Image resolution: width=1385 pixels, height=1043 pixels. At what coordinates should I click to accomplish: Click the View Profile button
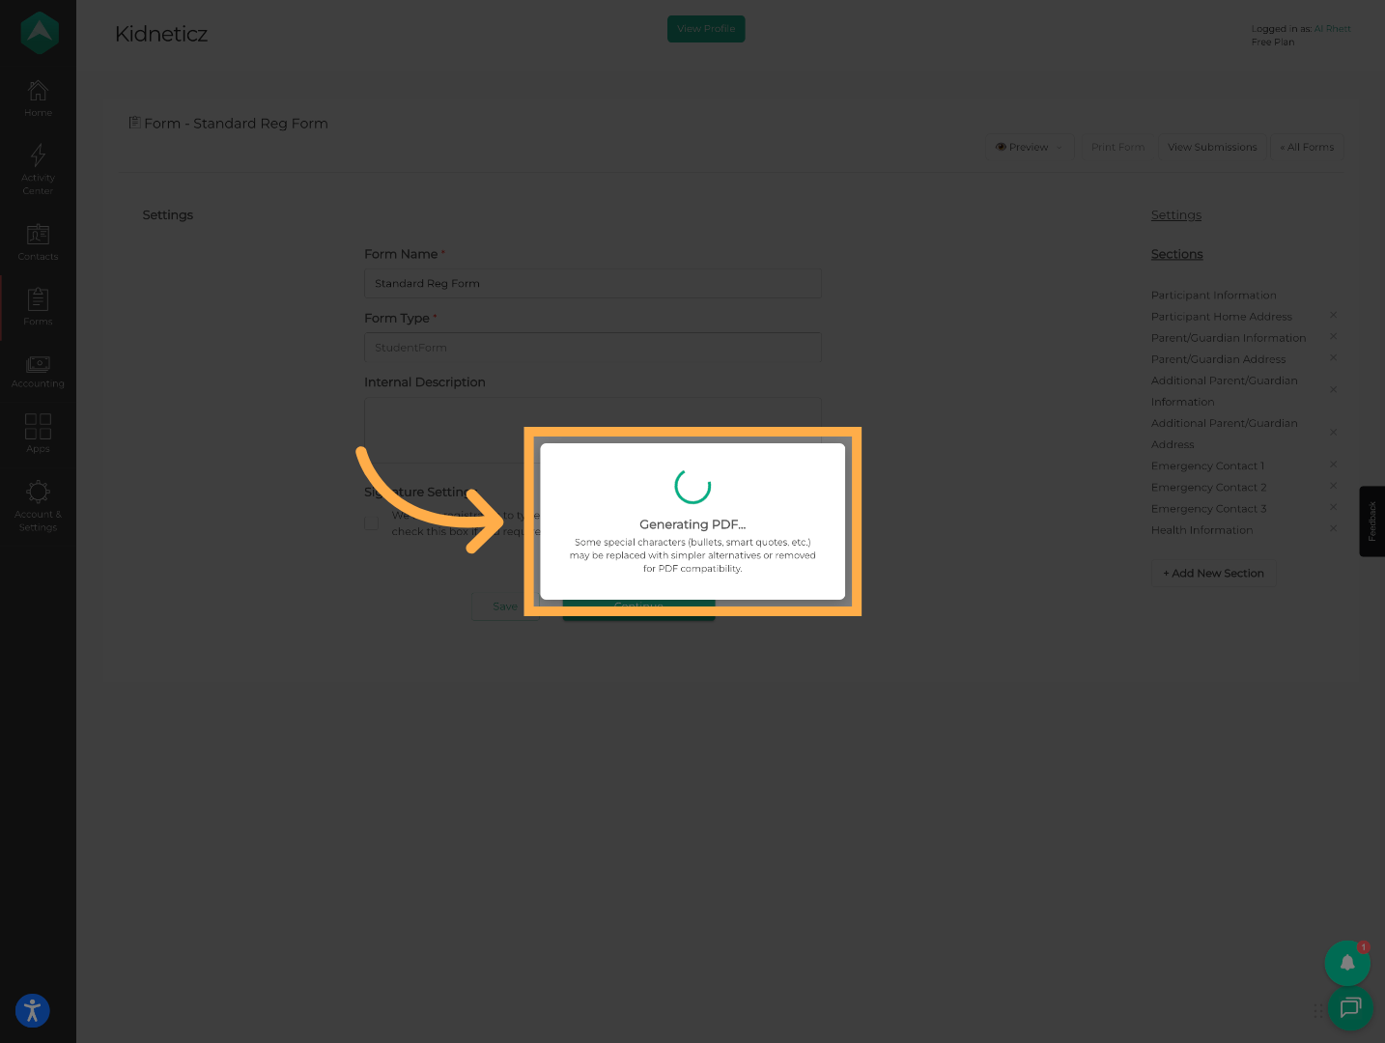706,29
